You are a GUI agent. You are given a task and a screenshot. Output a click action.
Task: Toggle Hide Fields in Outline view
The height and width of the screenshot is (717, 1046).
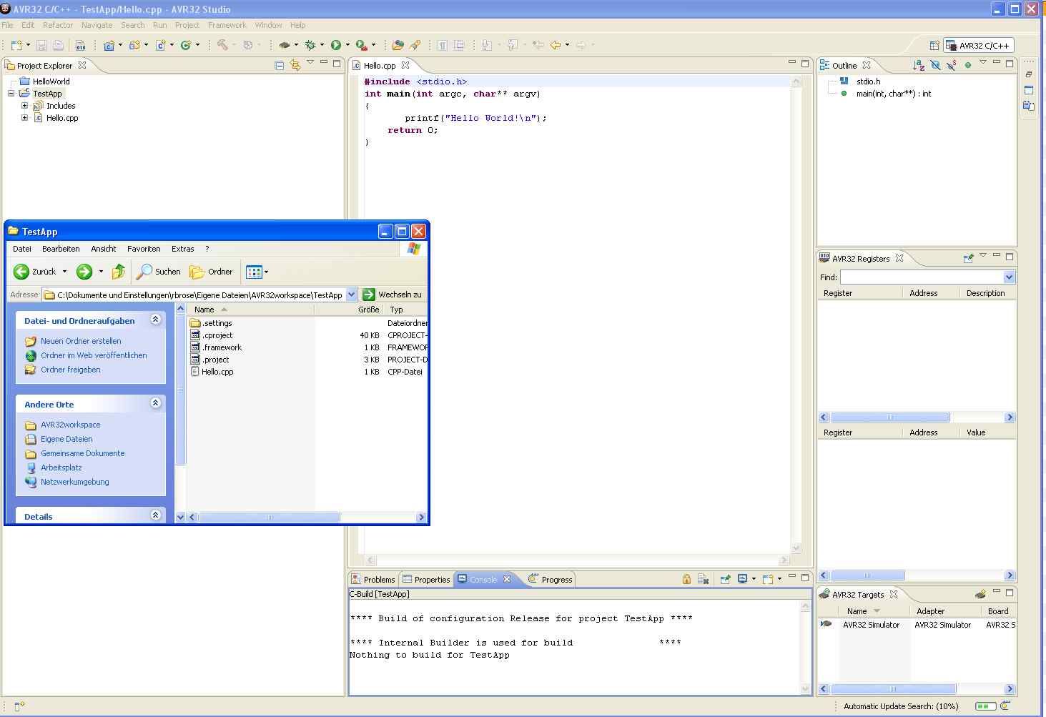point(935,65)
